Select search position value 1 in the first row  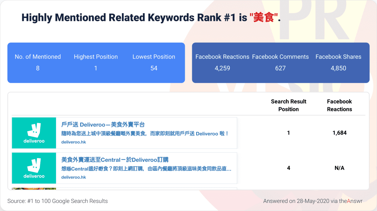coord(289,133)
